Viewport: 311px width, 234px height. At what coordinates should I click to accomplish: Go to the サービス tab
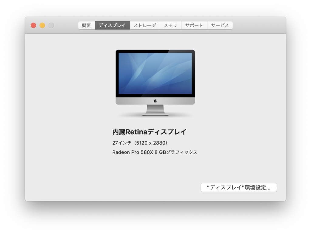click(220, 25)
